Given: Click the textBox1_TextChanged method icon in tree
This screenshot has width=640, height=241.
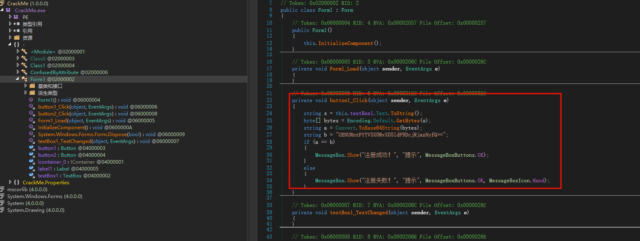Looking at the screenshot, I should [x=32, y=141].
